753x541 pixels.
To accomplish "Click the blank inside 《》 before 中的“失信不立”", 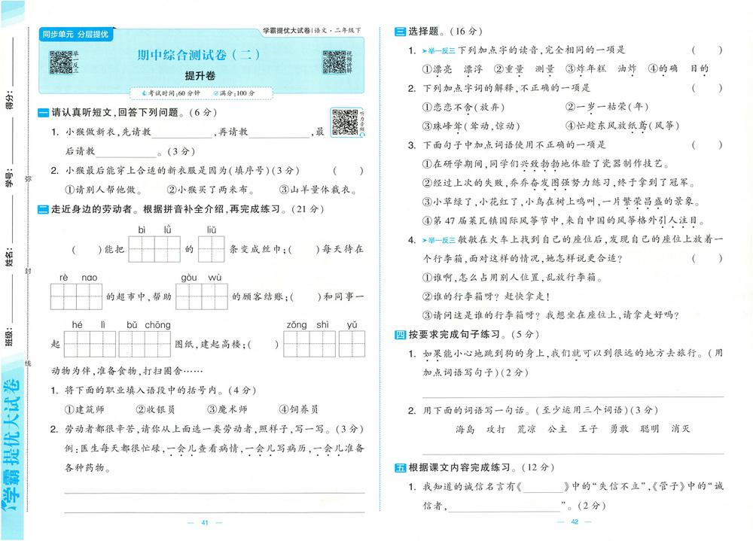I will coord(543,488).
